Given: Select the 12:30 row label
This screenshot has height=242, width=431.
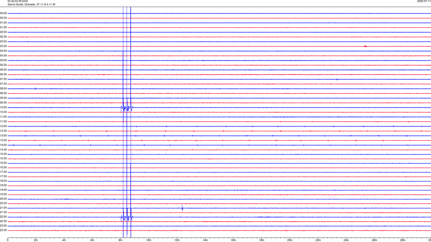Looking at the screenshot, I should pos(4,130).
